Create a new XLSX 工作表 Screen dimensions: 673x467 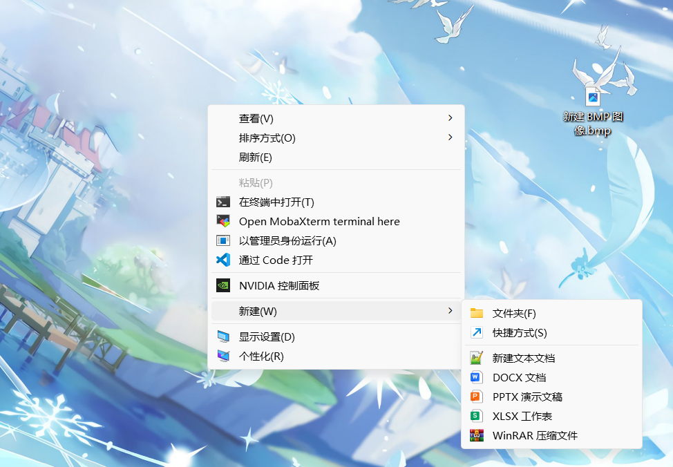coord(551,415)
